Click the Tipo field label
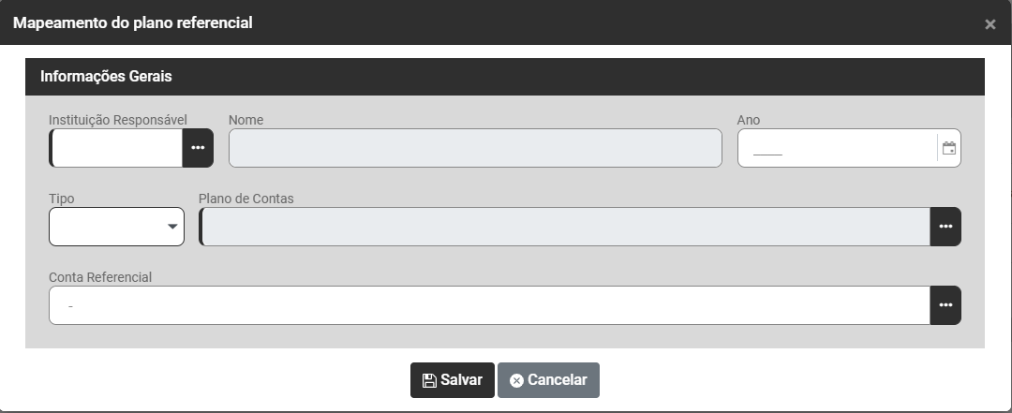The image size is (1012, 413). (x=62, y=199)
